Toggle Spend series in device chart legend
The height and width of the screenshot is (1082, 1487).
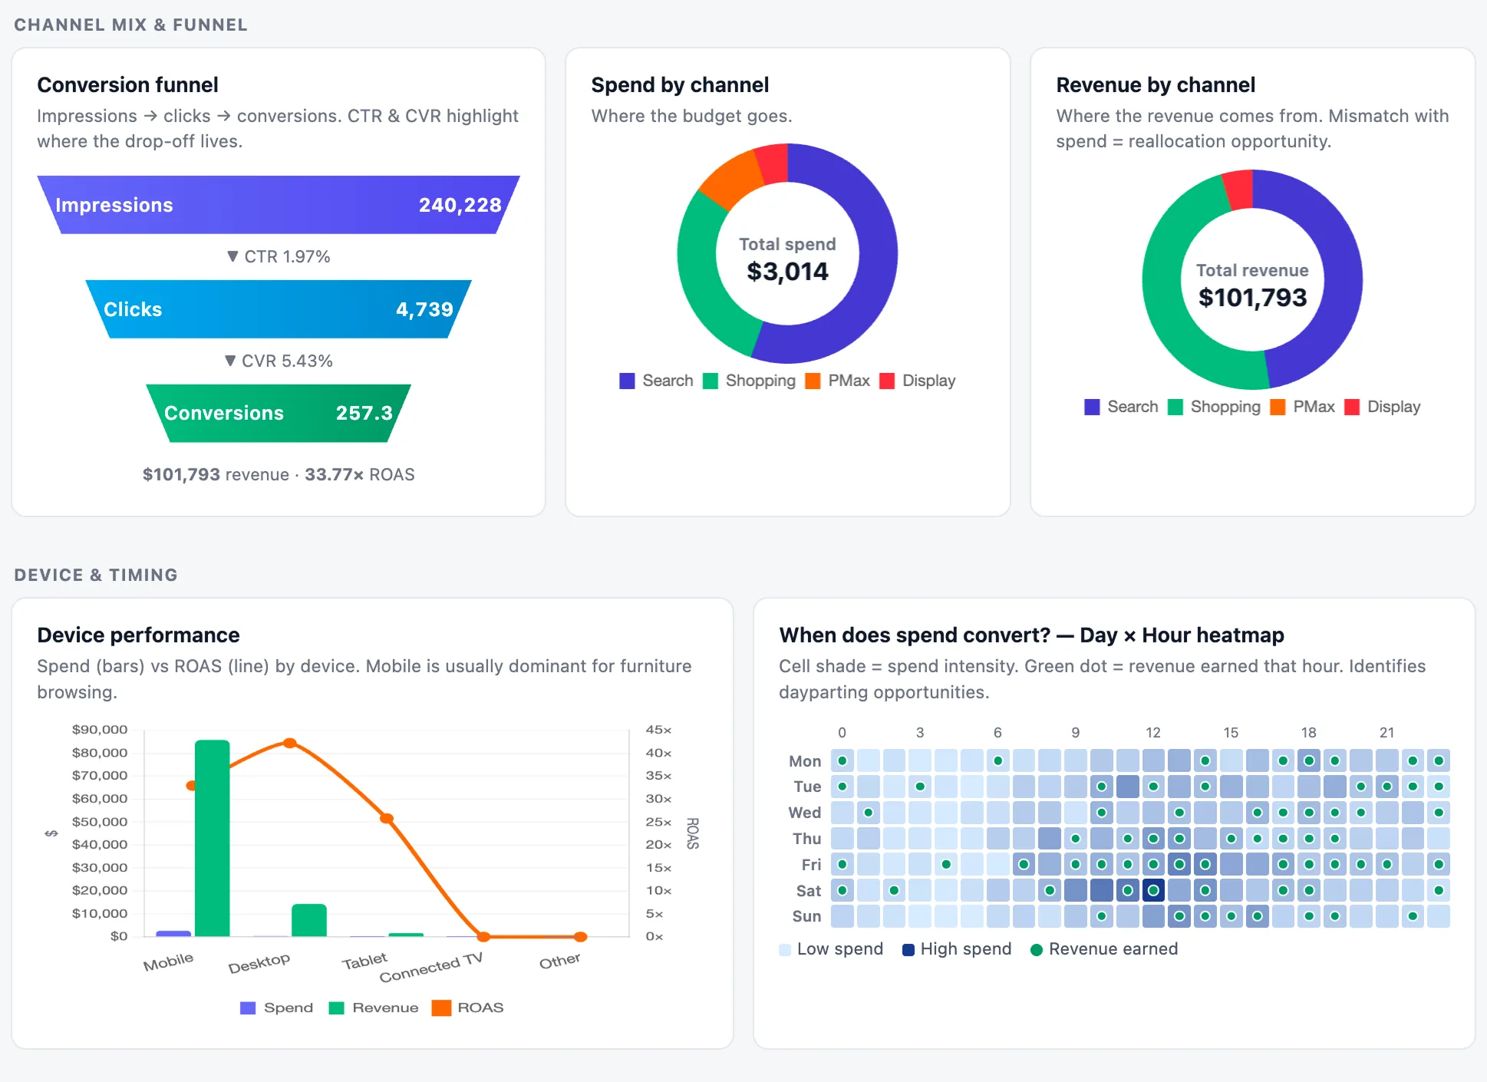[276, 1008]
